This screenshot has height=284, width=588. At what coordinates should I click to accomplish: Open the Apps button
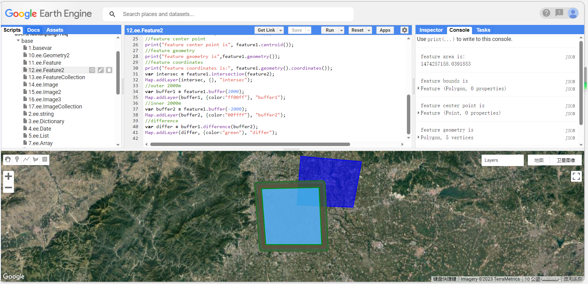(x=385, y=30)
